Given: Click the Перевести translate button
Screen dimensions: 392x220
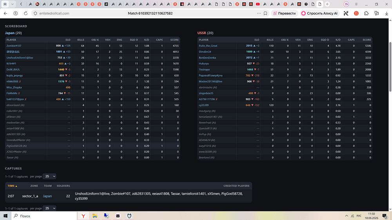Looking at the screenshot, I should (x=284, y=13).
